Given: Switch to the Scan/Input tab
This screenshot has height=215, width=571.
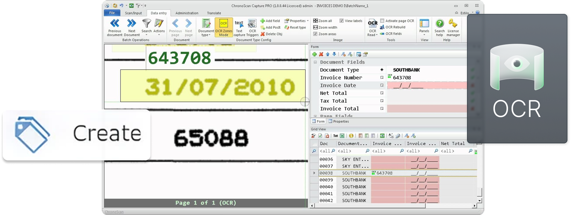Looking at the screenshot, I should [x=133, y=13].
